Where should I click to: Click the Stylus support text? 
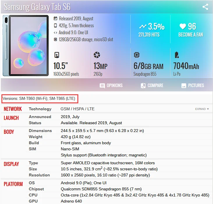point(104,155)
